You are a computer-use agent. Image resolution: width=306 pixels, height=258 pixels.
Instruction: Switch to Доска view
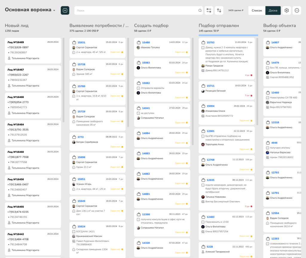click(273, 10)
